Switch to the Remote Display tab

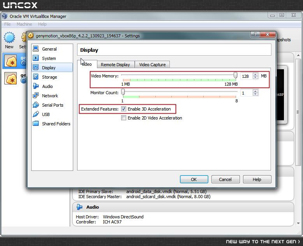click(115, 65)
